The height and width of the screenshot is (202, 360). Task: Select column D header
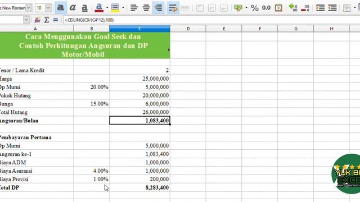click(188, 29)
